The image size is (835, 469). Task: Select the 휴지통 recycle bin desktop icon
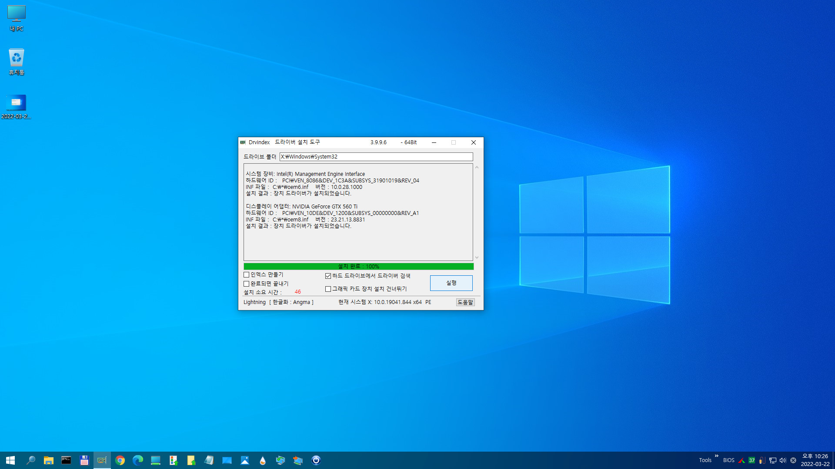[17, 62]
